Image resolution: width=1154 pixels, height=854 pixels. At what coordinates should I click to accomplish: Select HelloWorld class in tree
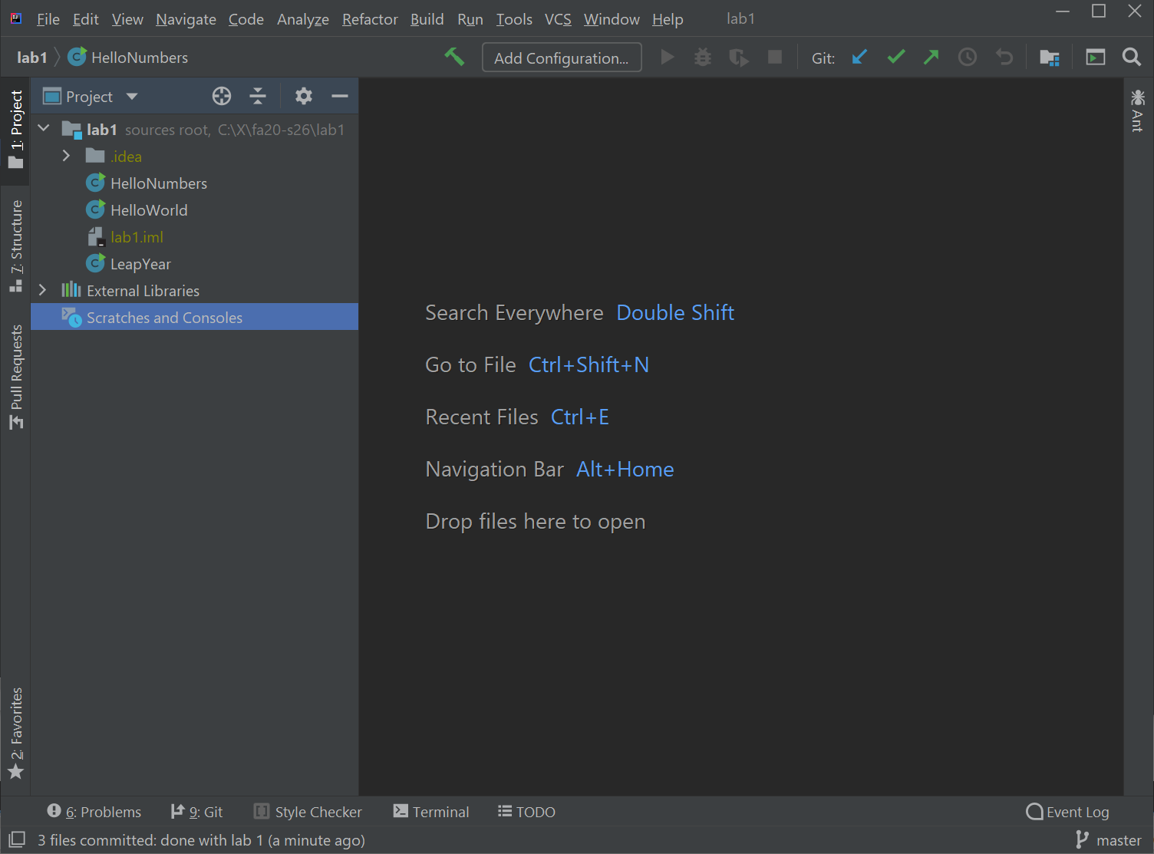pos(137,209)
